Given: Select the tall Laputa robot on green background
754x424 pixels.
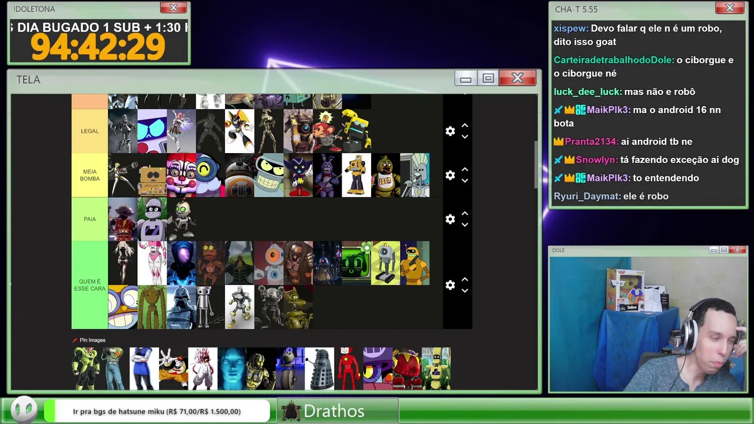Looking at the screenshot, I should pyautogui.click(x=152, y=307).
